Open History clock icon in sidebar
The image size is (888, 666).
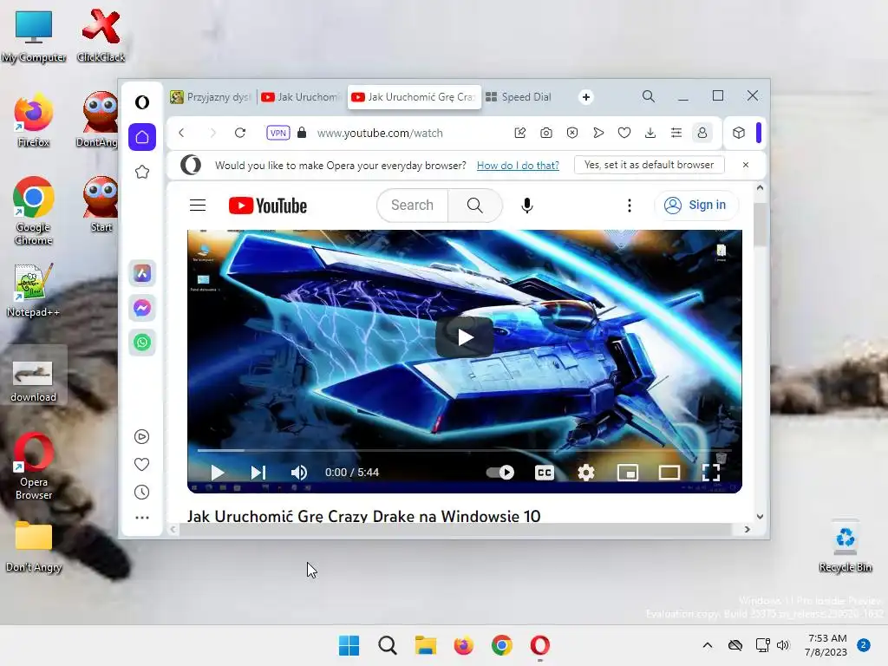coord(141,493)
